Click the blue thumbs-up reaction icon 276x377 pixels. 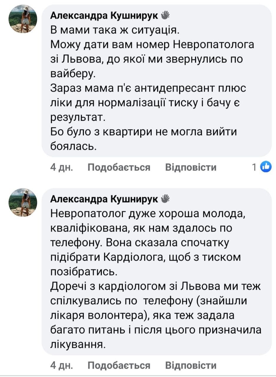[266, 167]
